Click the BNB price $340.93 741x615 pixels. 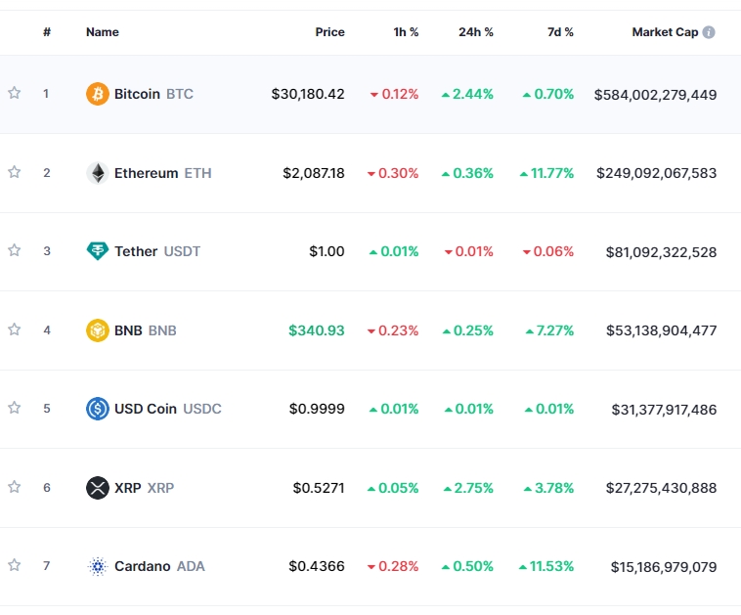(317, 330)
